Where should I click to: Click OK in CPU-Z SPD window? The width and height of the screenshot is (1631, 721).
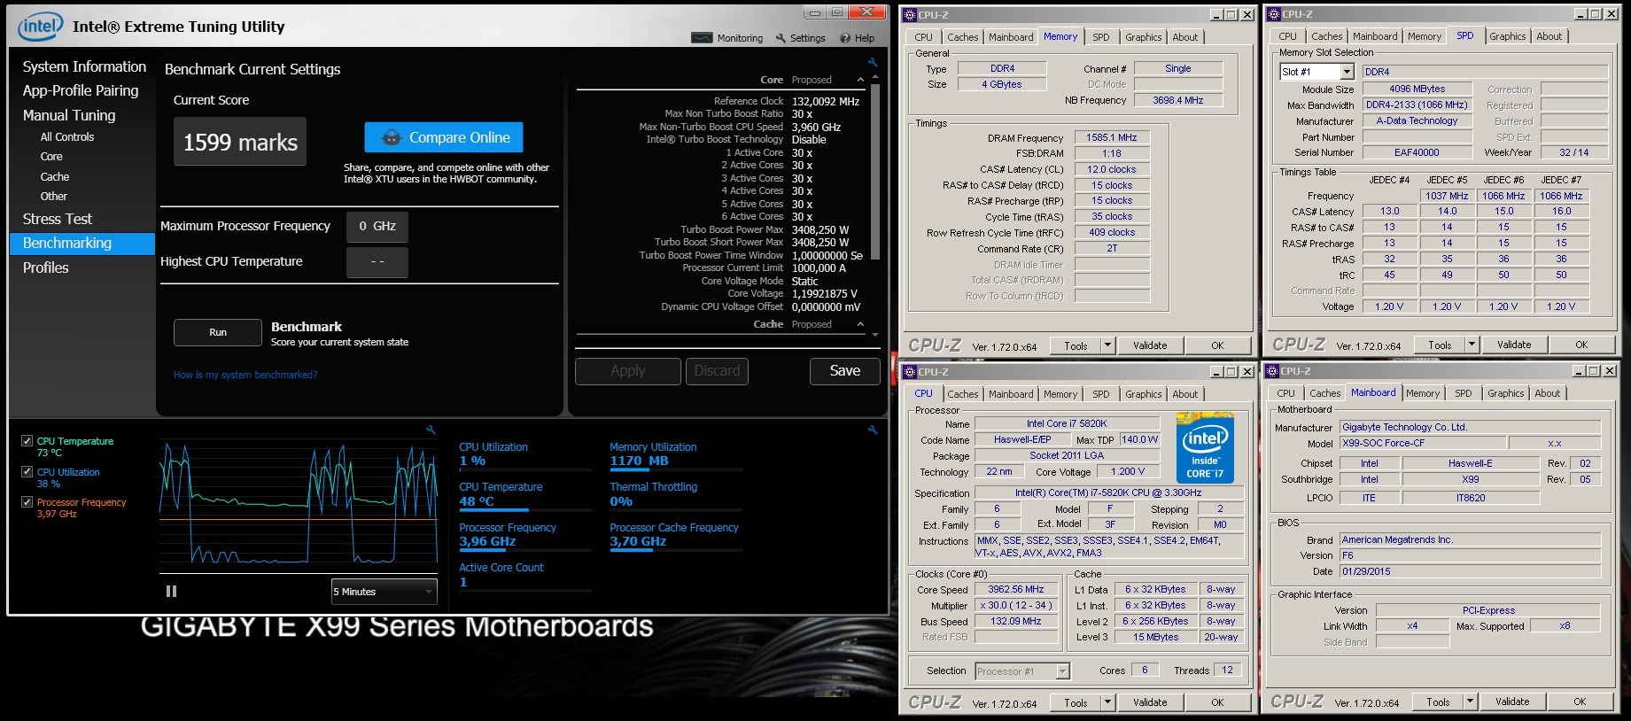[1581, 345]
